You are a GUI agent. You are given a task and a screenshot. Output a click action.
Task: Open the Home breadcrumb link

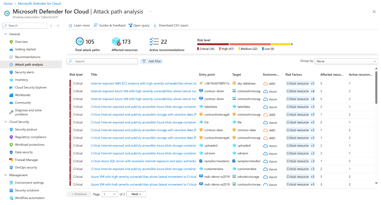(8, 3)
